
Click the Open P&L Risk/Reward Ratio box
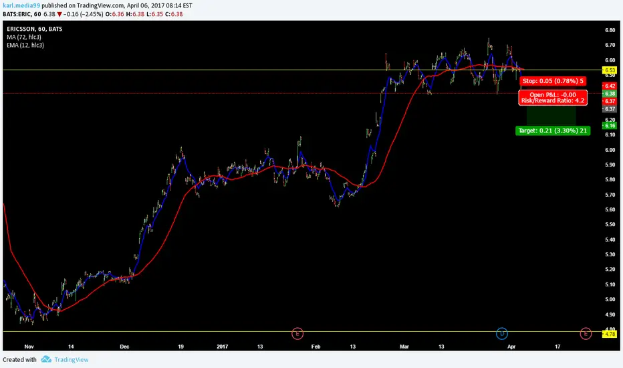click(x=553, y=98)
